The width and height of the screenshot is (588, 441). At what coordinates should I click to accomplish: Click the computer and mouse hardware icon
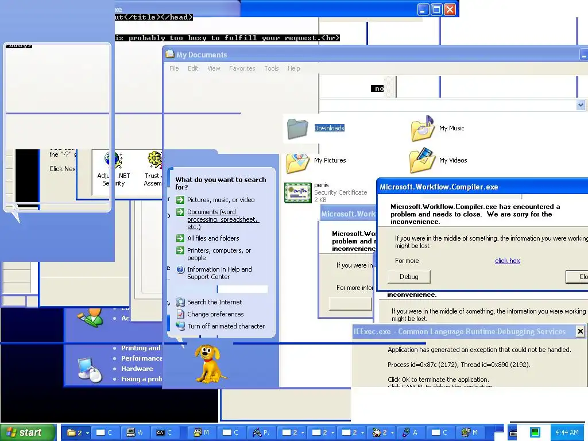(x=90, y=370)
